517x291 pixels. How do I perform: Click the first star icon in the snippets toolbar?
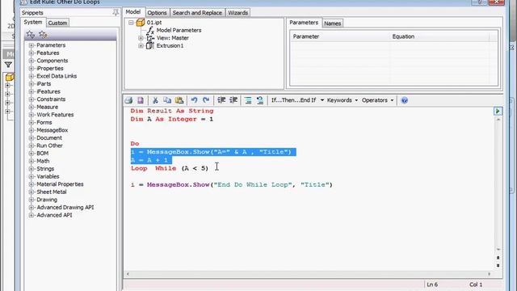tap(31, 34)
